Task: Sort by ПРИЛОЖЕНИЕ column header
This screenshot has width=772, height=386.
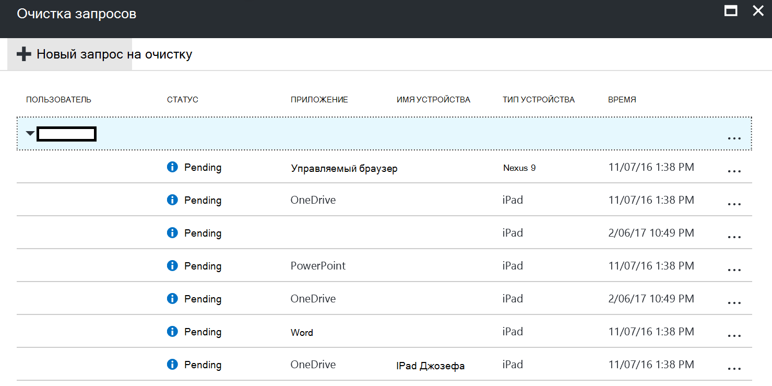Action: [319, 100]
